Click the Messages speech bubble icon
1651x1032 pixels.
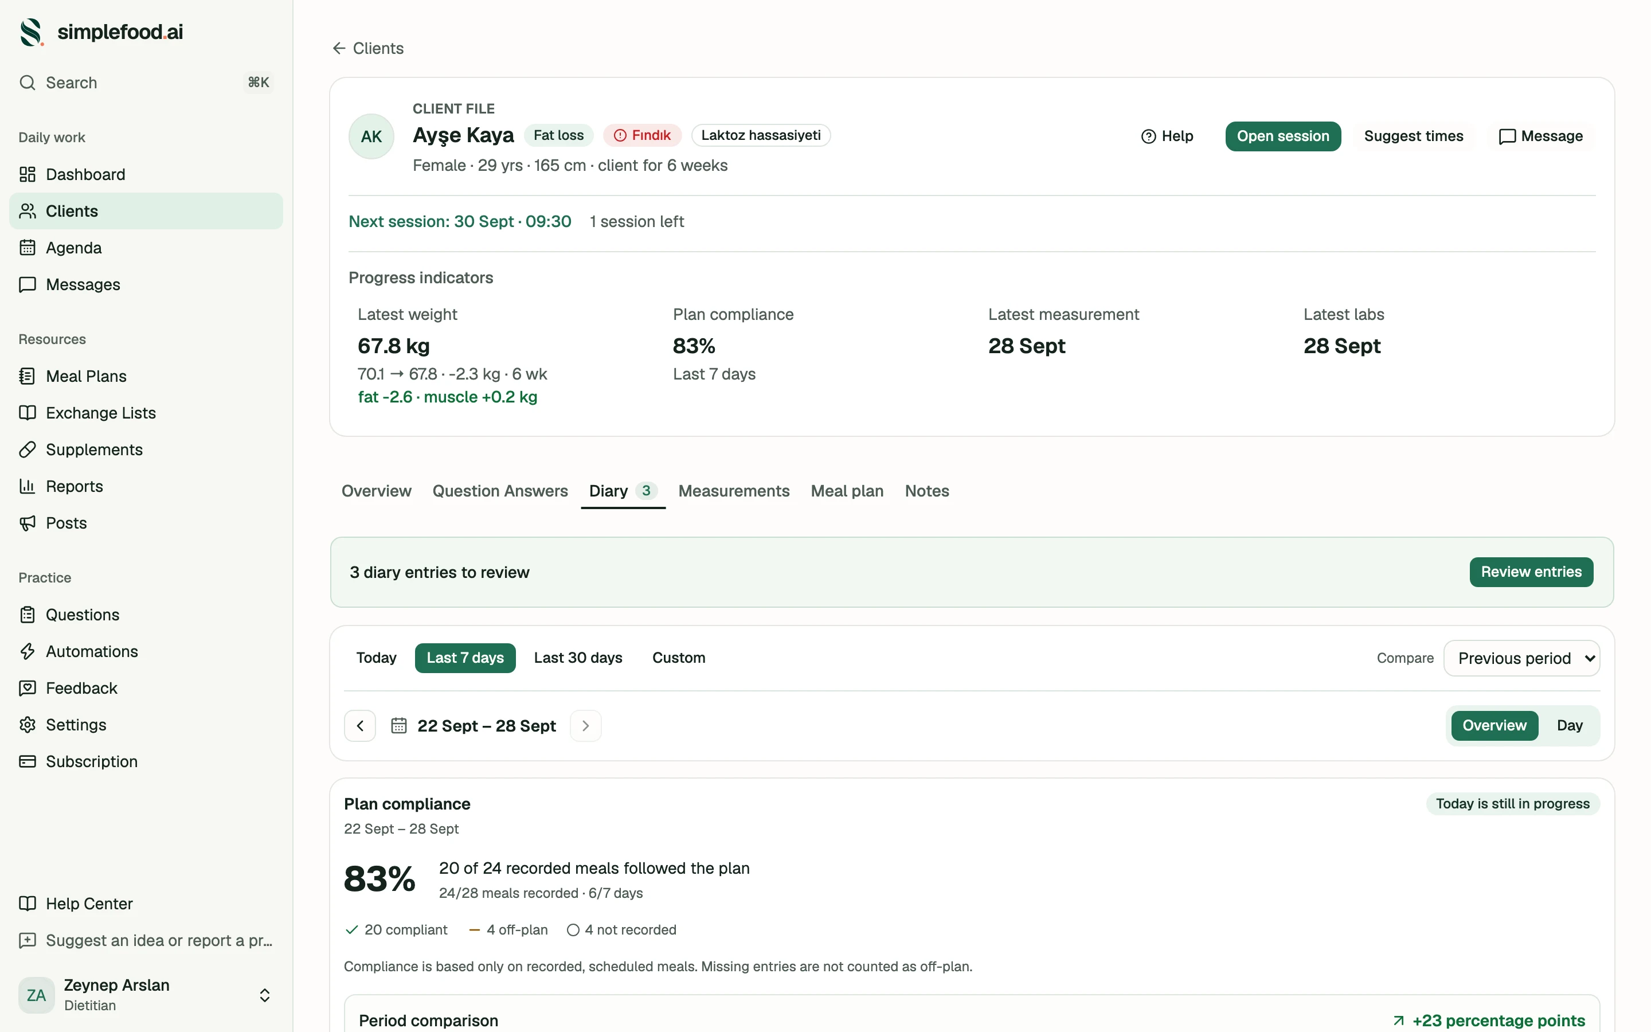click(x=28, y=284)
